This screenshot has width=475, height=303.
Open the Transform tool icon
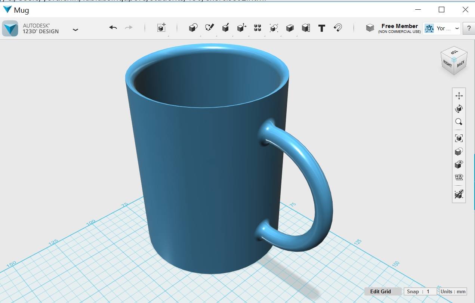[x=161, y=28]
